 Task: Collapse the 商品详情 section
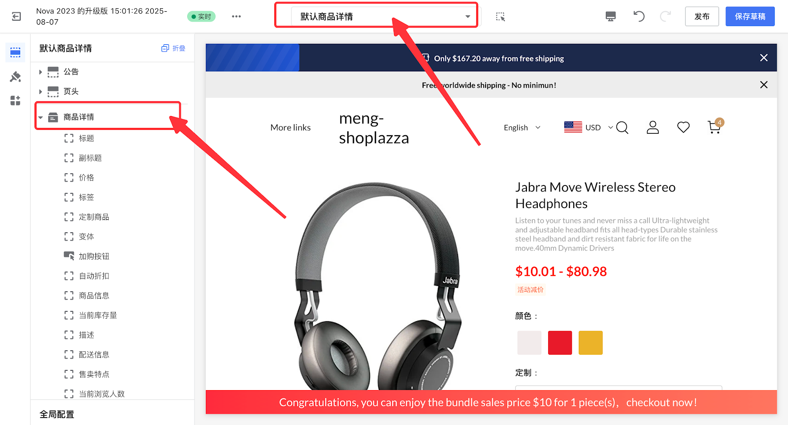click(x=40, y=118)
